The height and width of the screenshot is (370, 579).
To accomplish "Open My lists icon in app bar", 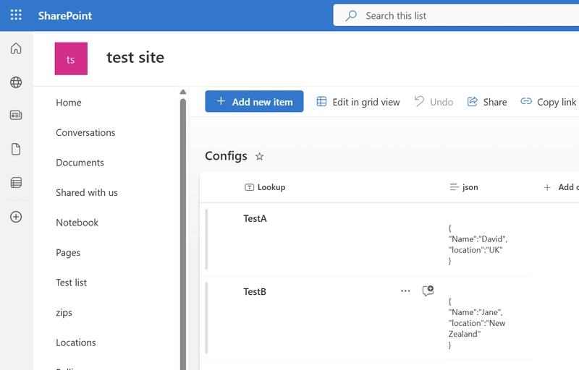I will tap(16, 182).
